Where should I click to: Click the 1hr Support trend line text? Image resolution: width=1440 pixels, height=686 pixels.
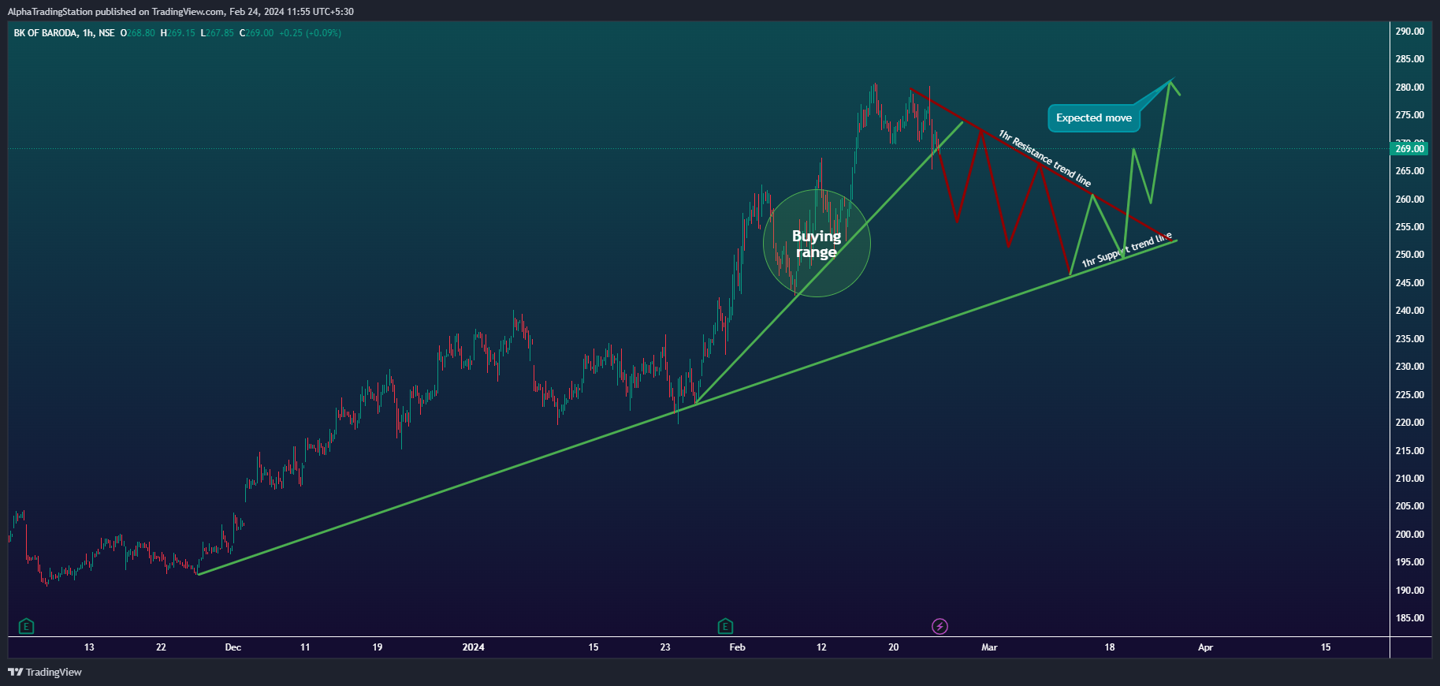1126,250
